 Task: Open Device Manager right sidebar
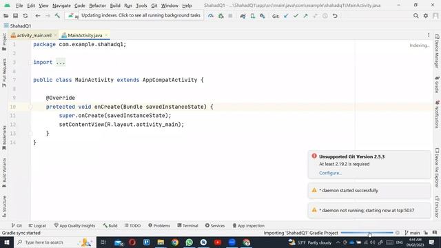[437, 51]
